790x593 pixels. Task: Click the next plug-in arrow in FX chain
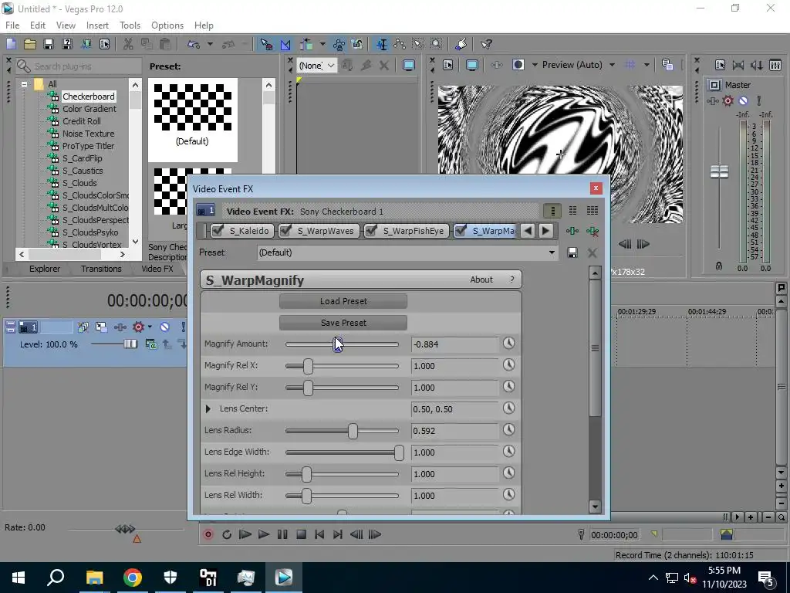[x=545, y=231]
